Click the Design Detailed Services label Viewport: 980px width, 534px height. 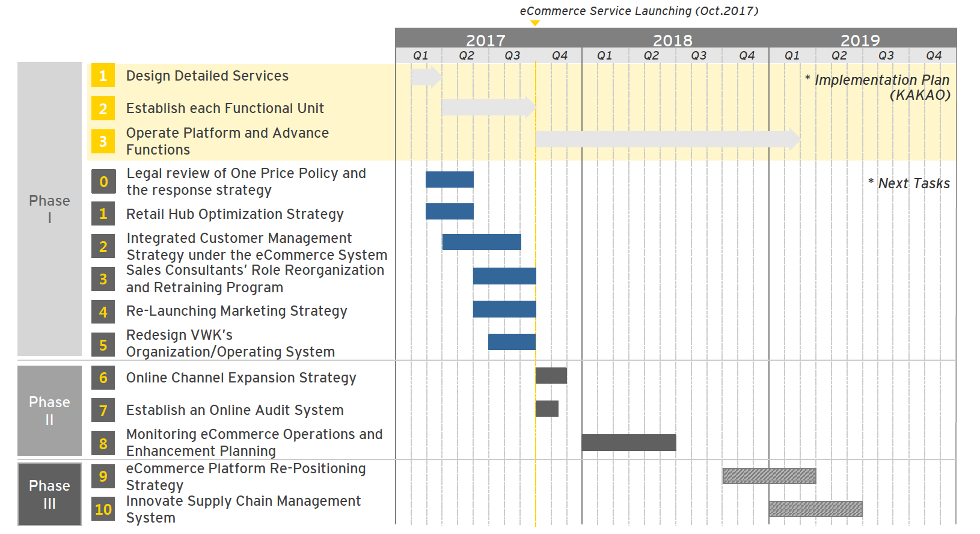tap(207, 76)
